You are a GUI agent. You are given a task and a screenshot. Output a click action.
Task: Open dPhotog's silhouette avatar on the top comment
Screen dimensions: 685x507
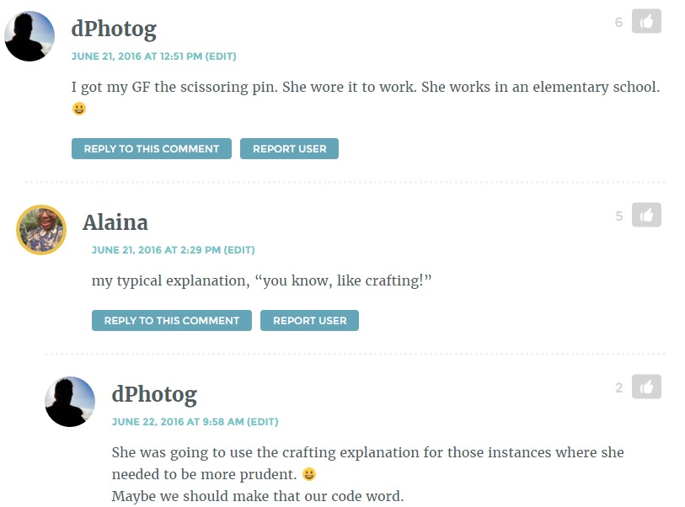coord(29,36)
